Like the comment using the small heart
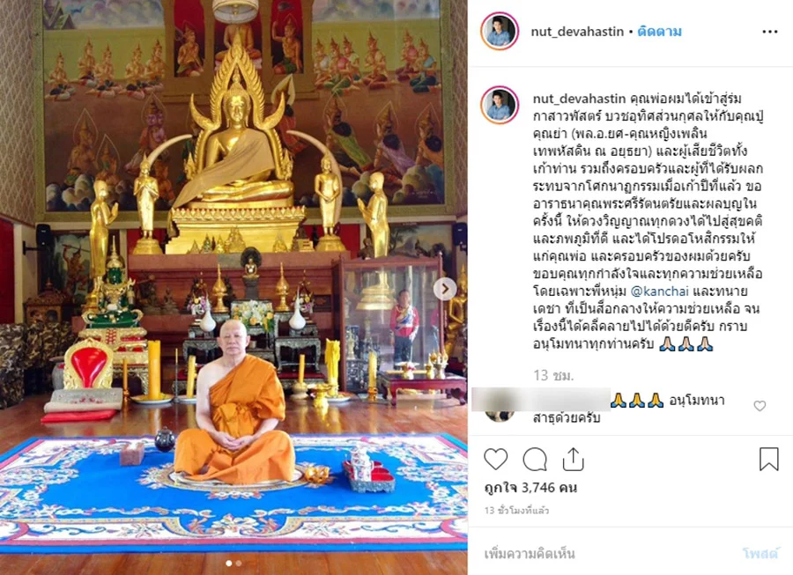This screenshot has width=793, height=575. [760, 406]
